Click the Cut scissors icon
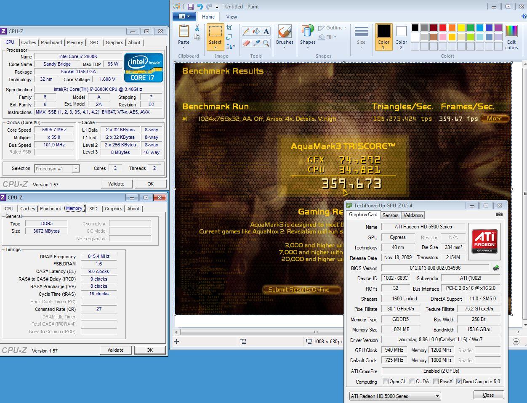 [197, 28]
